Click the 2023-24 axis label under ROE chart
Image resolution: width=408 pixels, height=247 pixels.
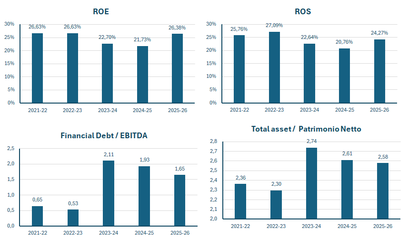point(108,110)
